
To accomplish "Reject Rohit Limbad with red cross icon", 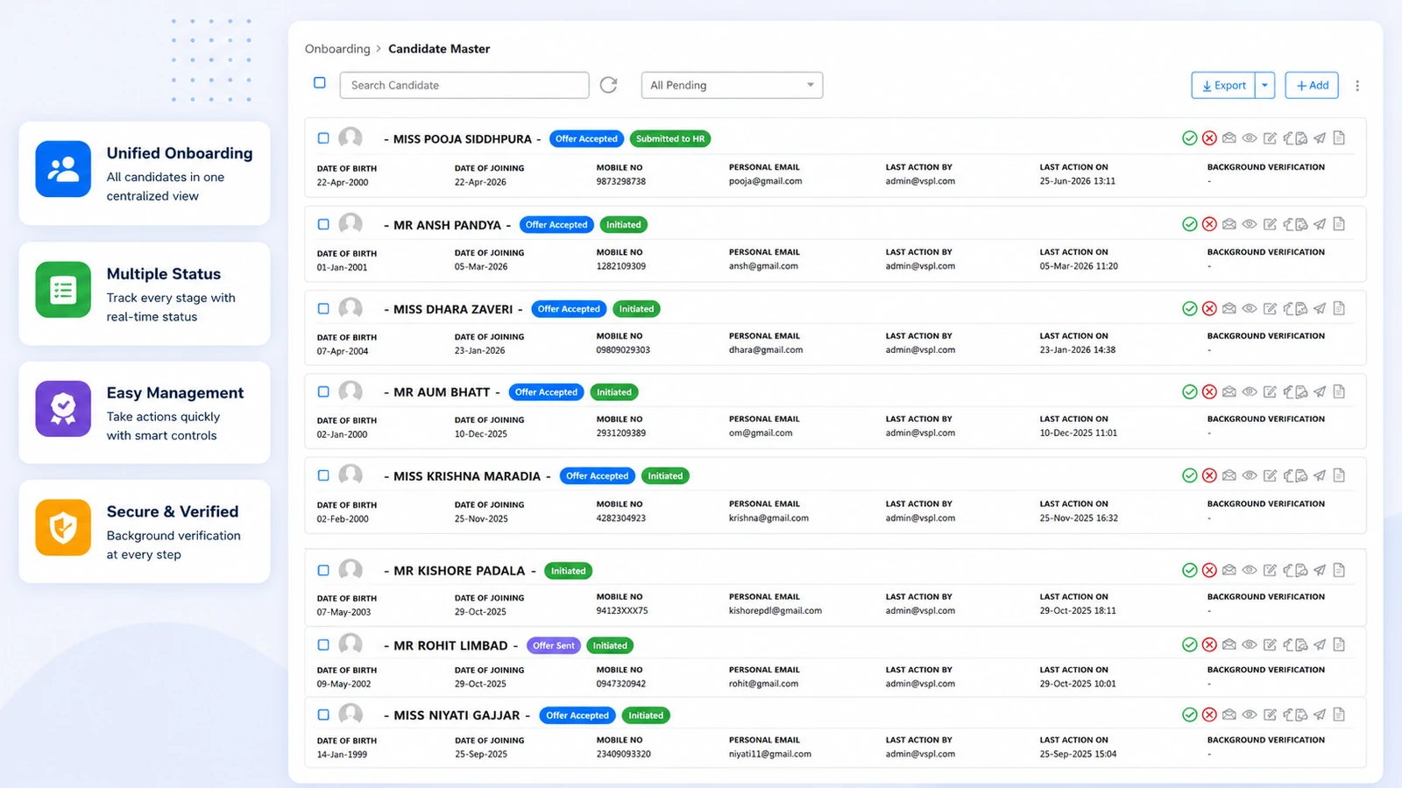I will click(x=1209, y=644).
